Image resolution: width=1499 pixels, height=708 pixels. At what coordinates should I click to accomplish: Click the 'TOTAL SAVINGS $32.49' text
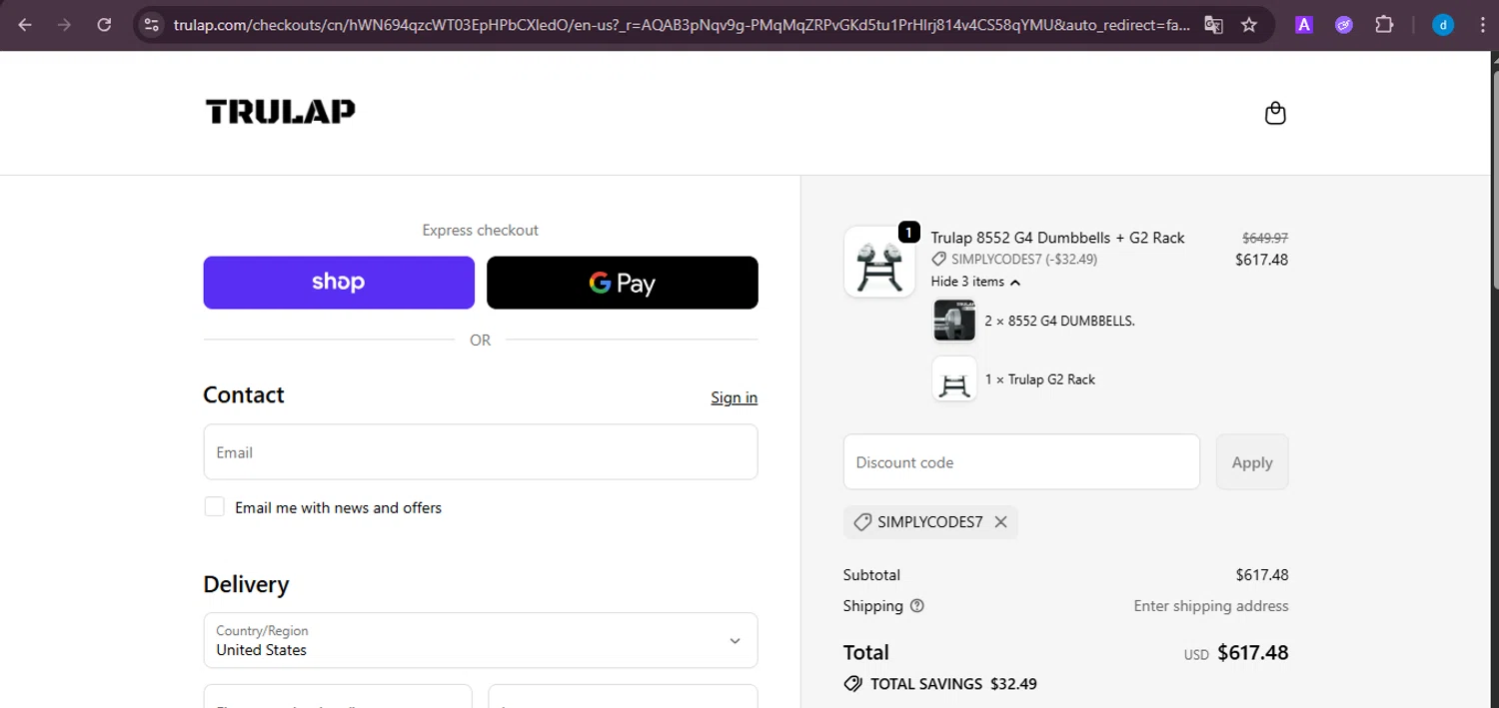(953, 684)
